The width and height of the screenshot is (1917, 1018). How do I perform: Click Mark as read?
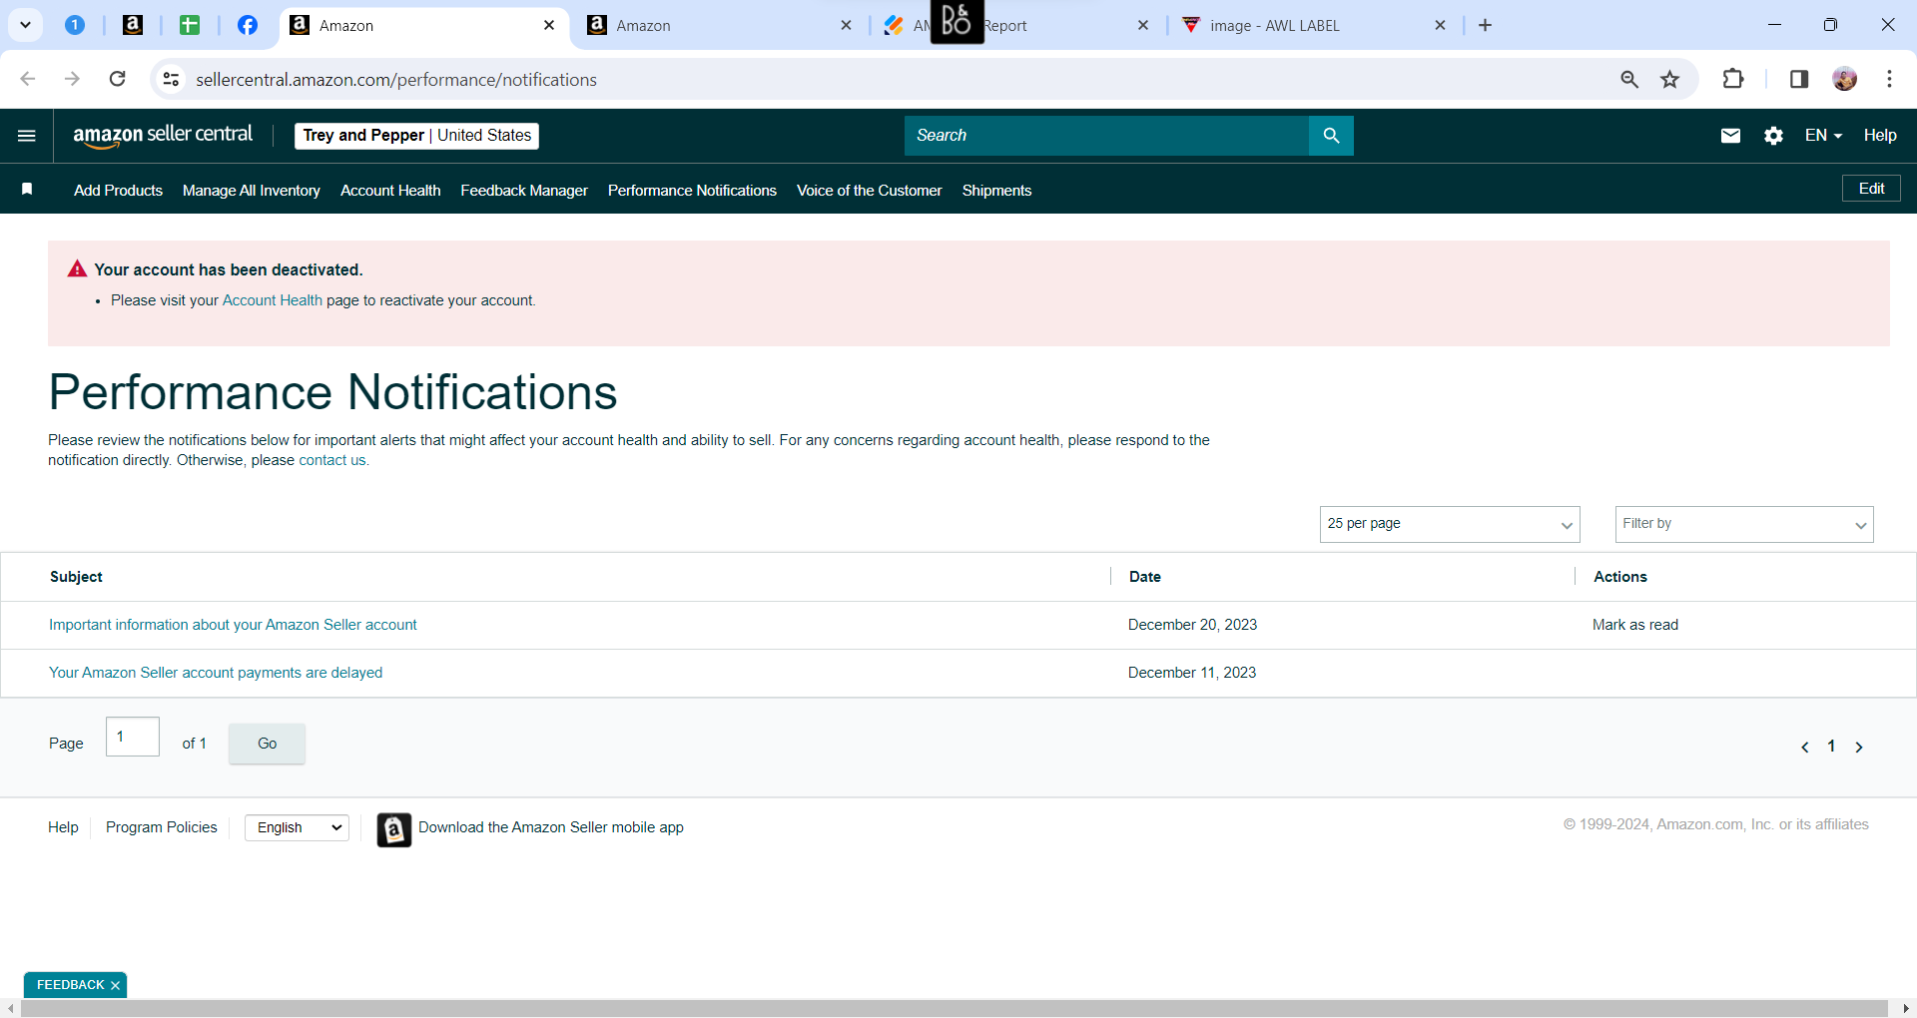click(x=1635, y=625)
